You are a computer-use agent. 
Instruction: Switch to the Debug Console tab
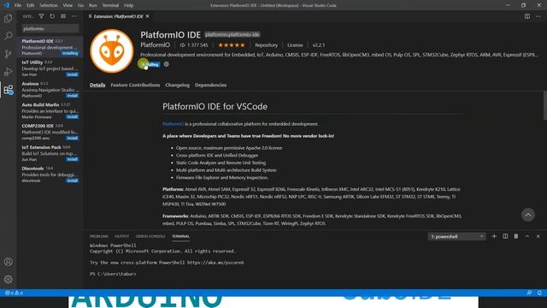click(150, 236)
